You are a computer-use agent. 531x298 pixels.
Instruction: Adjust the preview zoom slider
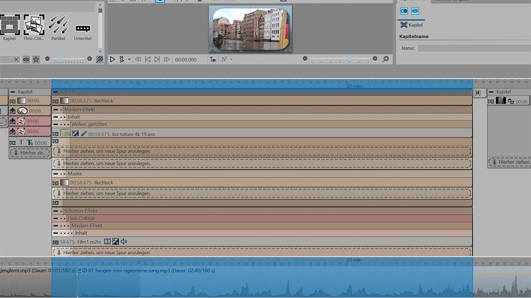349,58
